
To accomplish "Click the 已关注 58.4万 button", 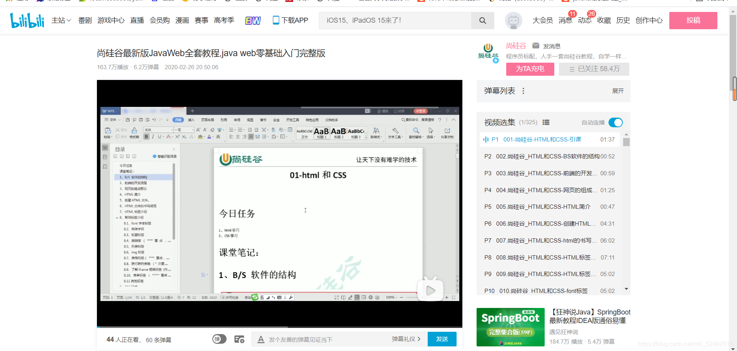I will (594, 69).
